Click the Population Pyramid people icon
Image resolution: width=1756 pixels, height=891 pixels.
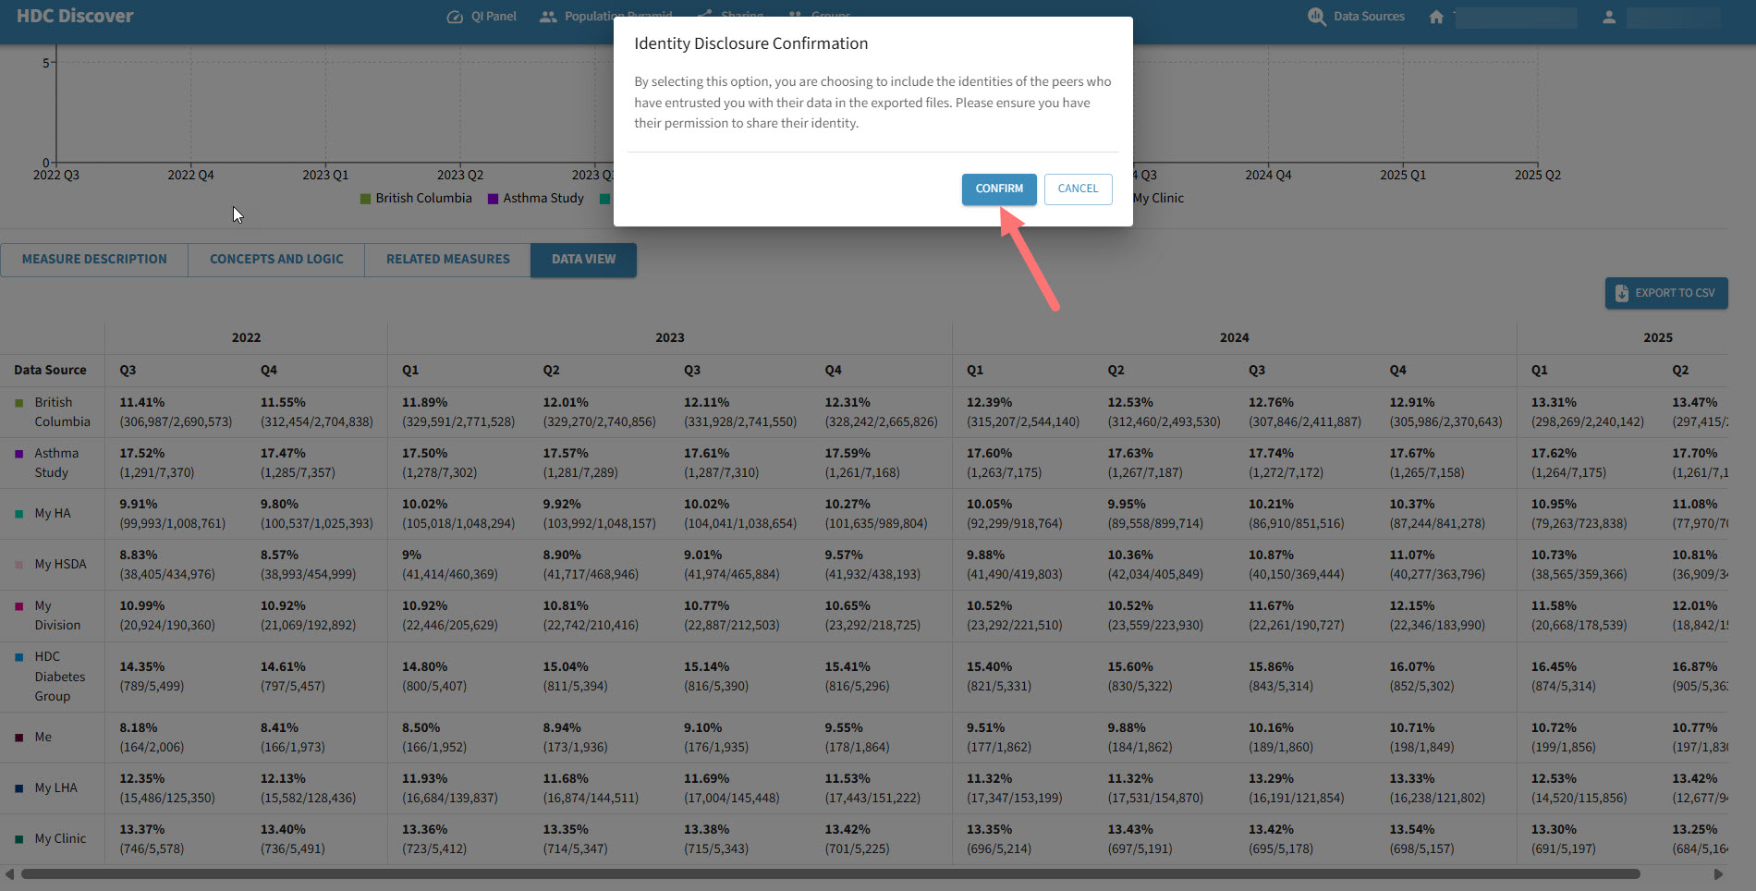click(x=548, y=17)
